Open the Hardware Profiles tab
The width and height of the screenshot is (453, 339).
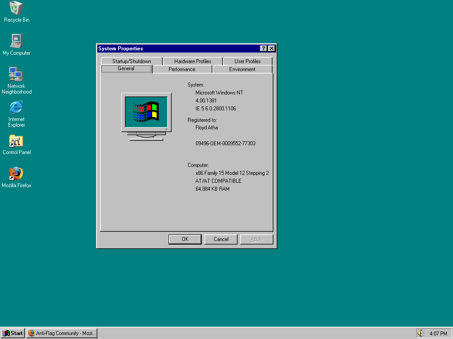[192, 61]
